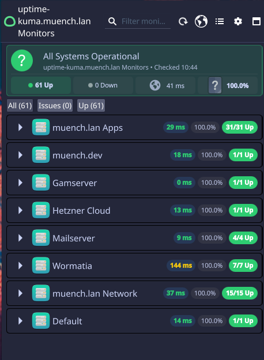Click server icon of Default group
Viewport: 264px width, 360px height.
pos(41,321)
